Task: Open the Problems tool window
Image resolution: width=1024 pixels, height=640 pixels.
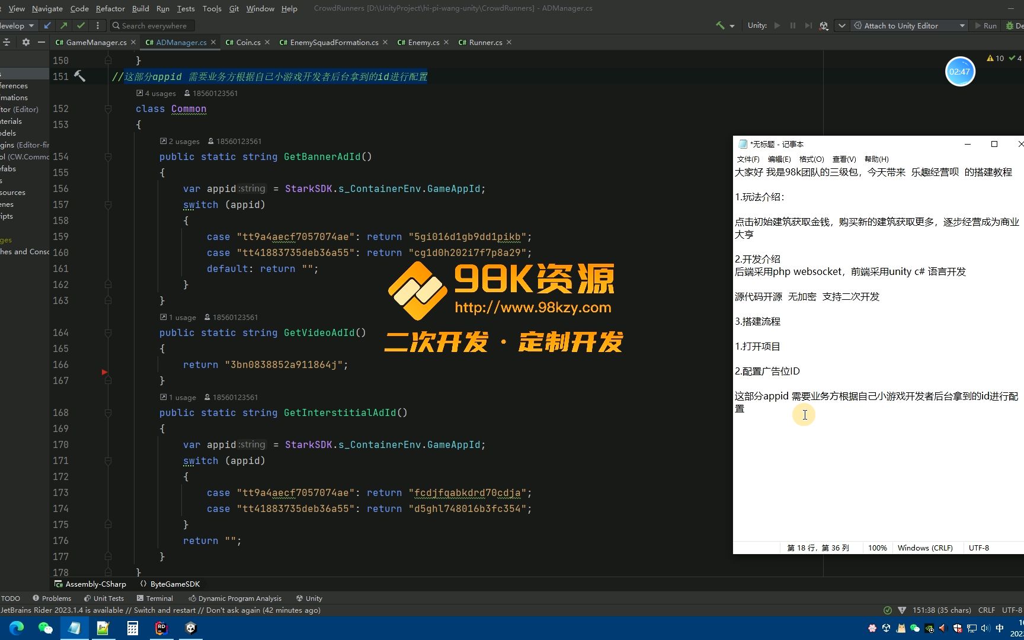Action: pyautogui.click(x=57, y=598)
